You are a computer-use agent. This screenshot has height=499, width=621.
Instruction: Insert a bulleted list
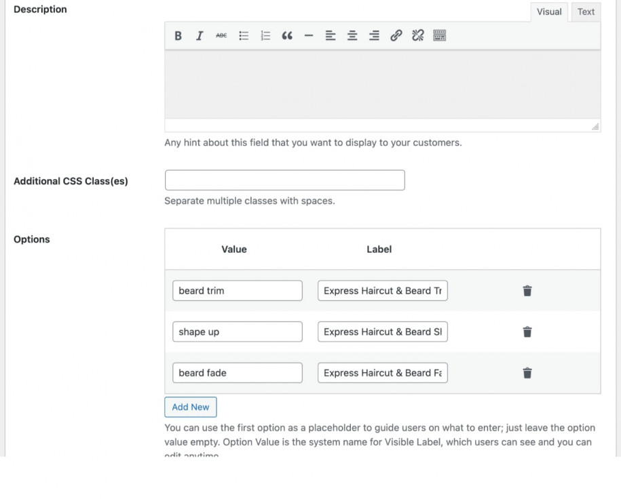point(244,35)
